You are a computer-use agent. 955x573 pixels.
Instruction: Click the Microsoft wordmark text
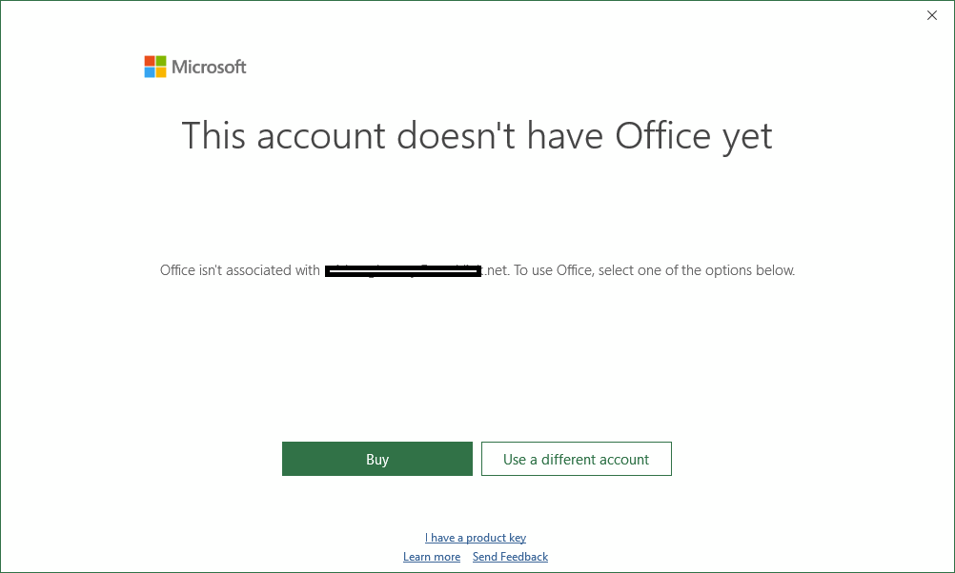[x=209, y=67]
